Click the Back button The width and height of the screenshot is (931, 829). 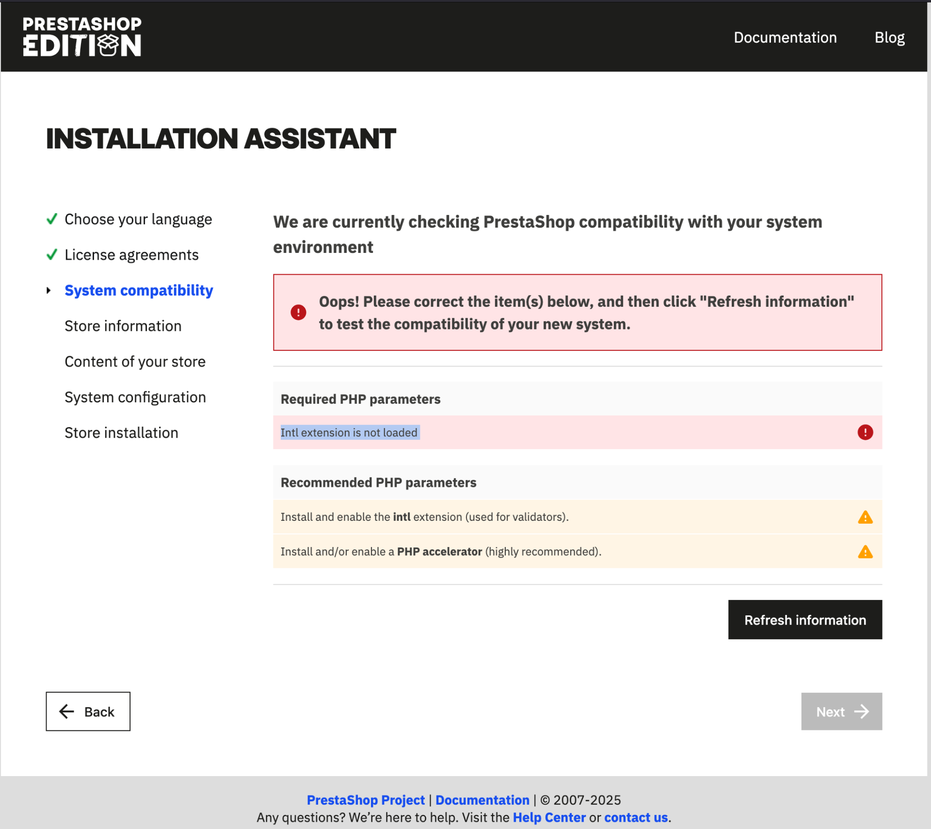88,711
